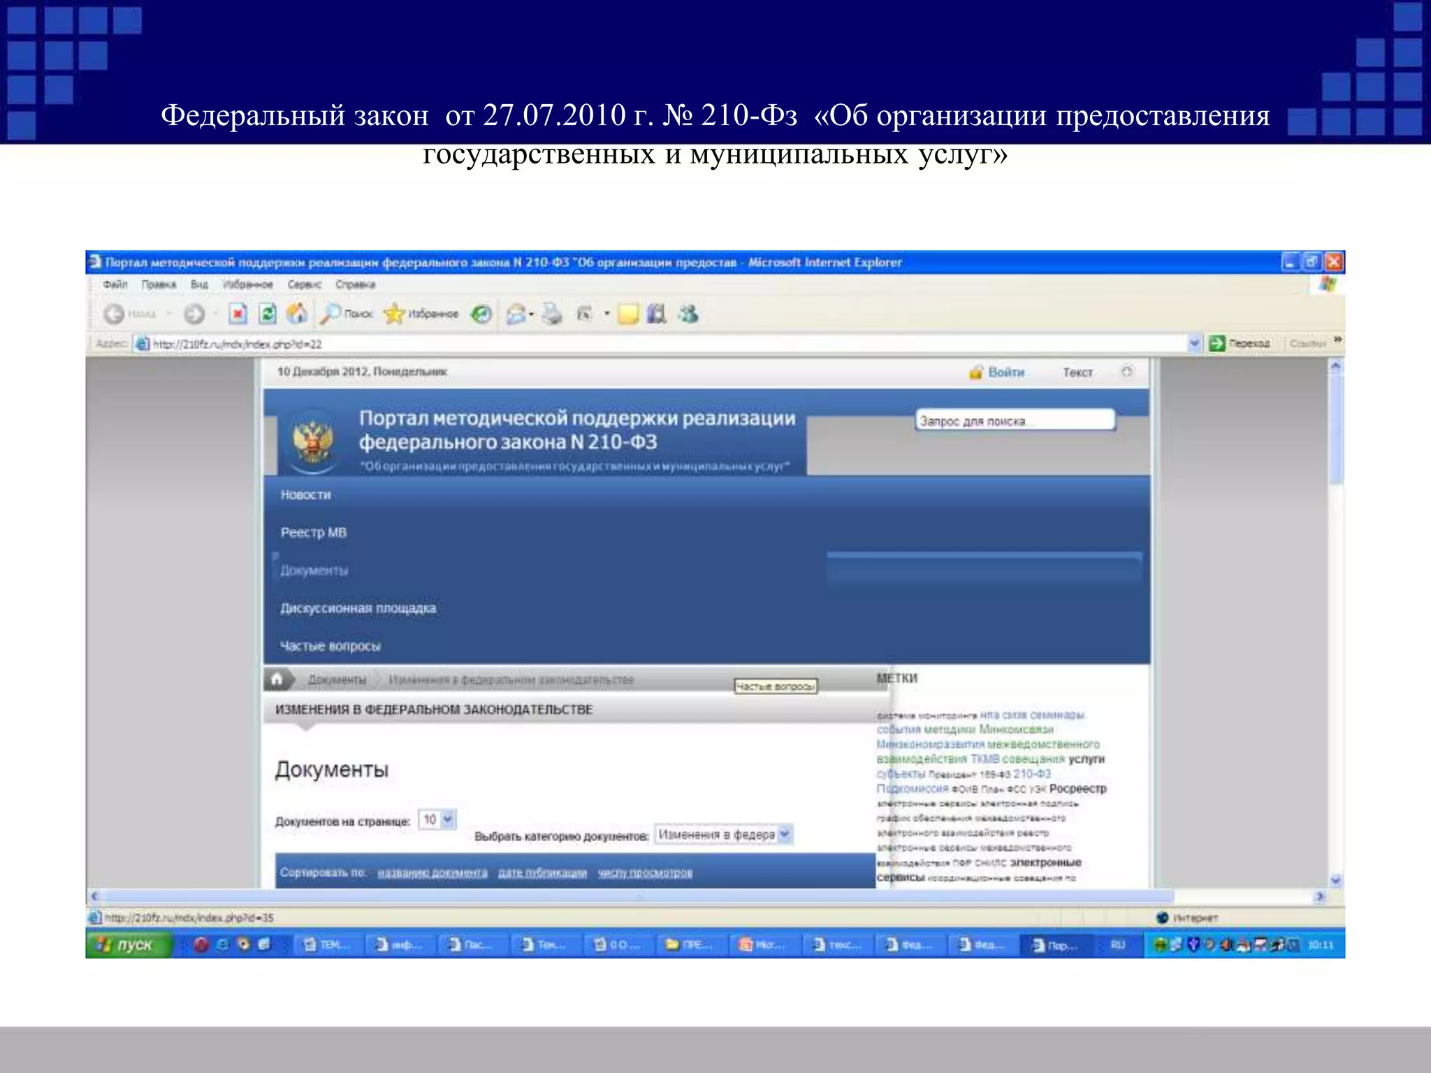This screenshot has height=1073, width=1431.
Task: Click the Минкомсвязи tag in Метки
Action: (1017, 729)
